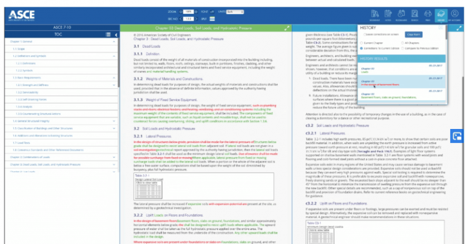Open the Search icon in the header

point(414,15)
